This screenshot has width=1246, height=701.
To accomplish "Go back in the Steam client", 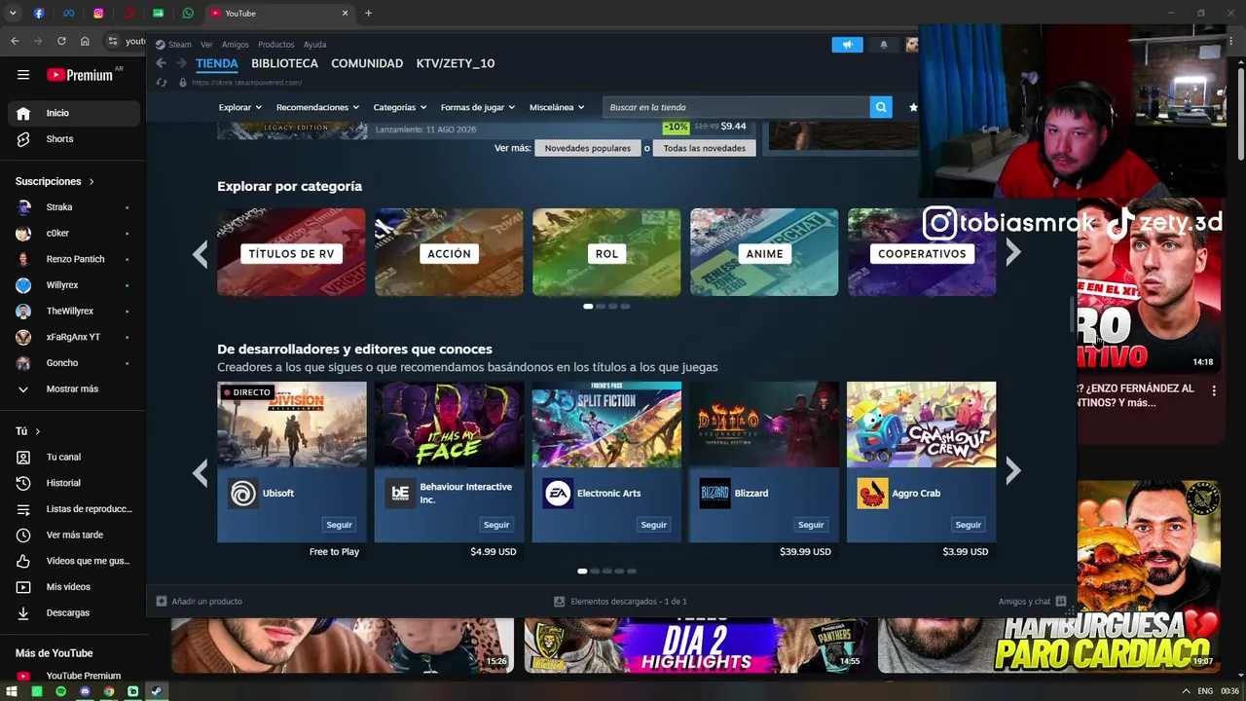I will pyautogui.click(x=162, y=63).
